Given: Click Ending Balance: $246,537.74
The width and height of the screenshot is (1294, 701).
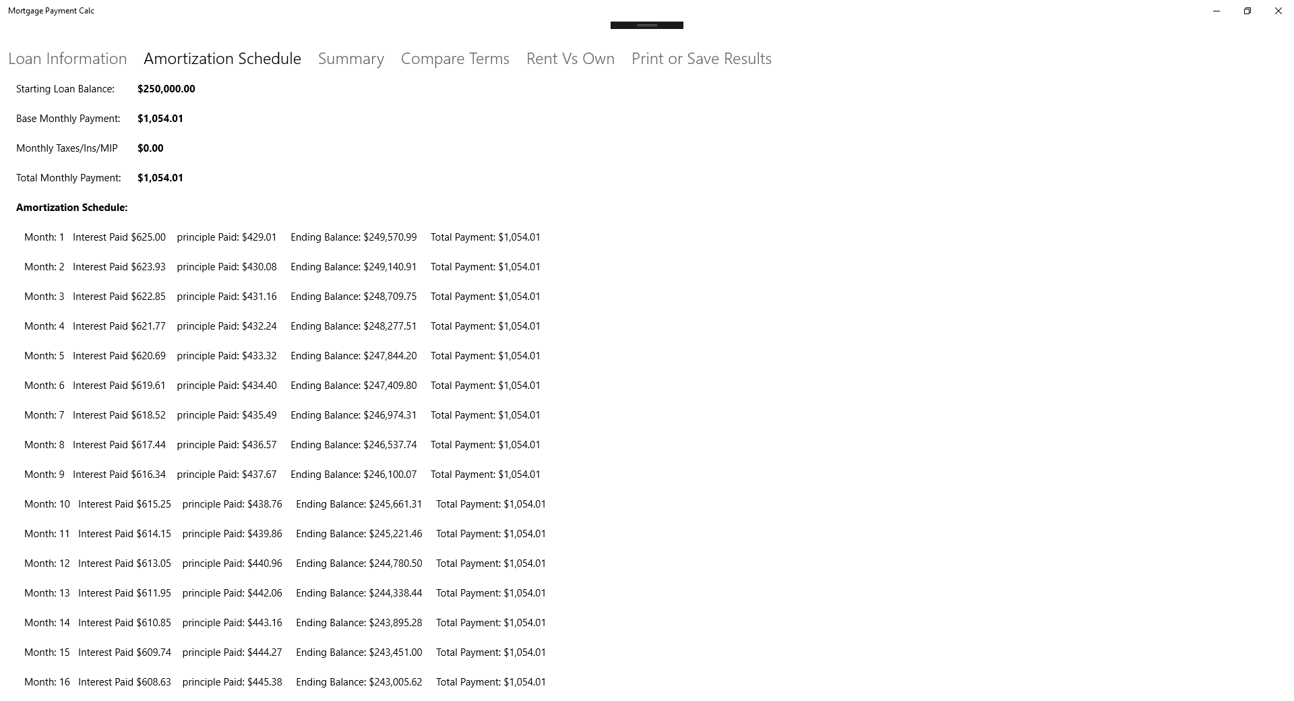Looking at the screenshot, I should 354,445.
